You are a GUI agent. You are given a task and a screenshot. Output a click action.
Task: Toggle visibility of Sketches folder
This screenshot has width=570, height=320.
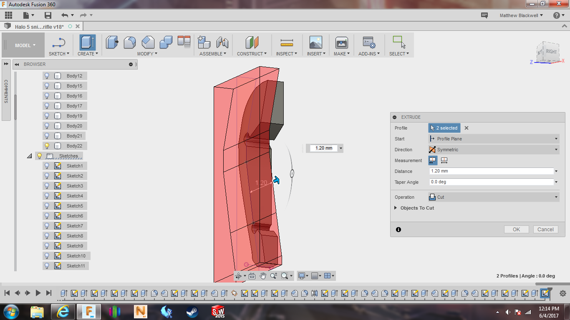coord(40,156)
